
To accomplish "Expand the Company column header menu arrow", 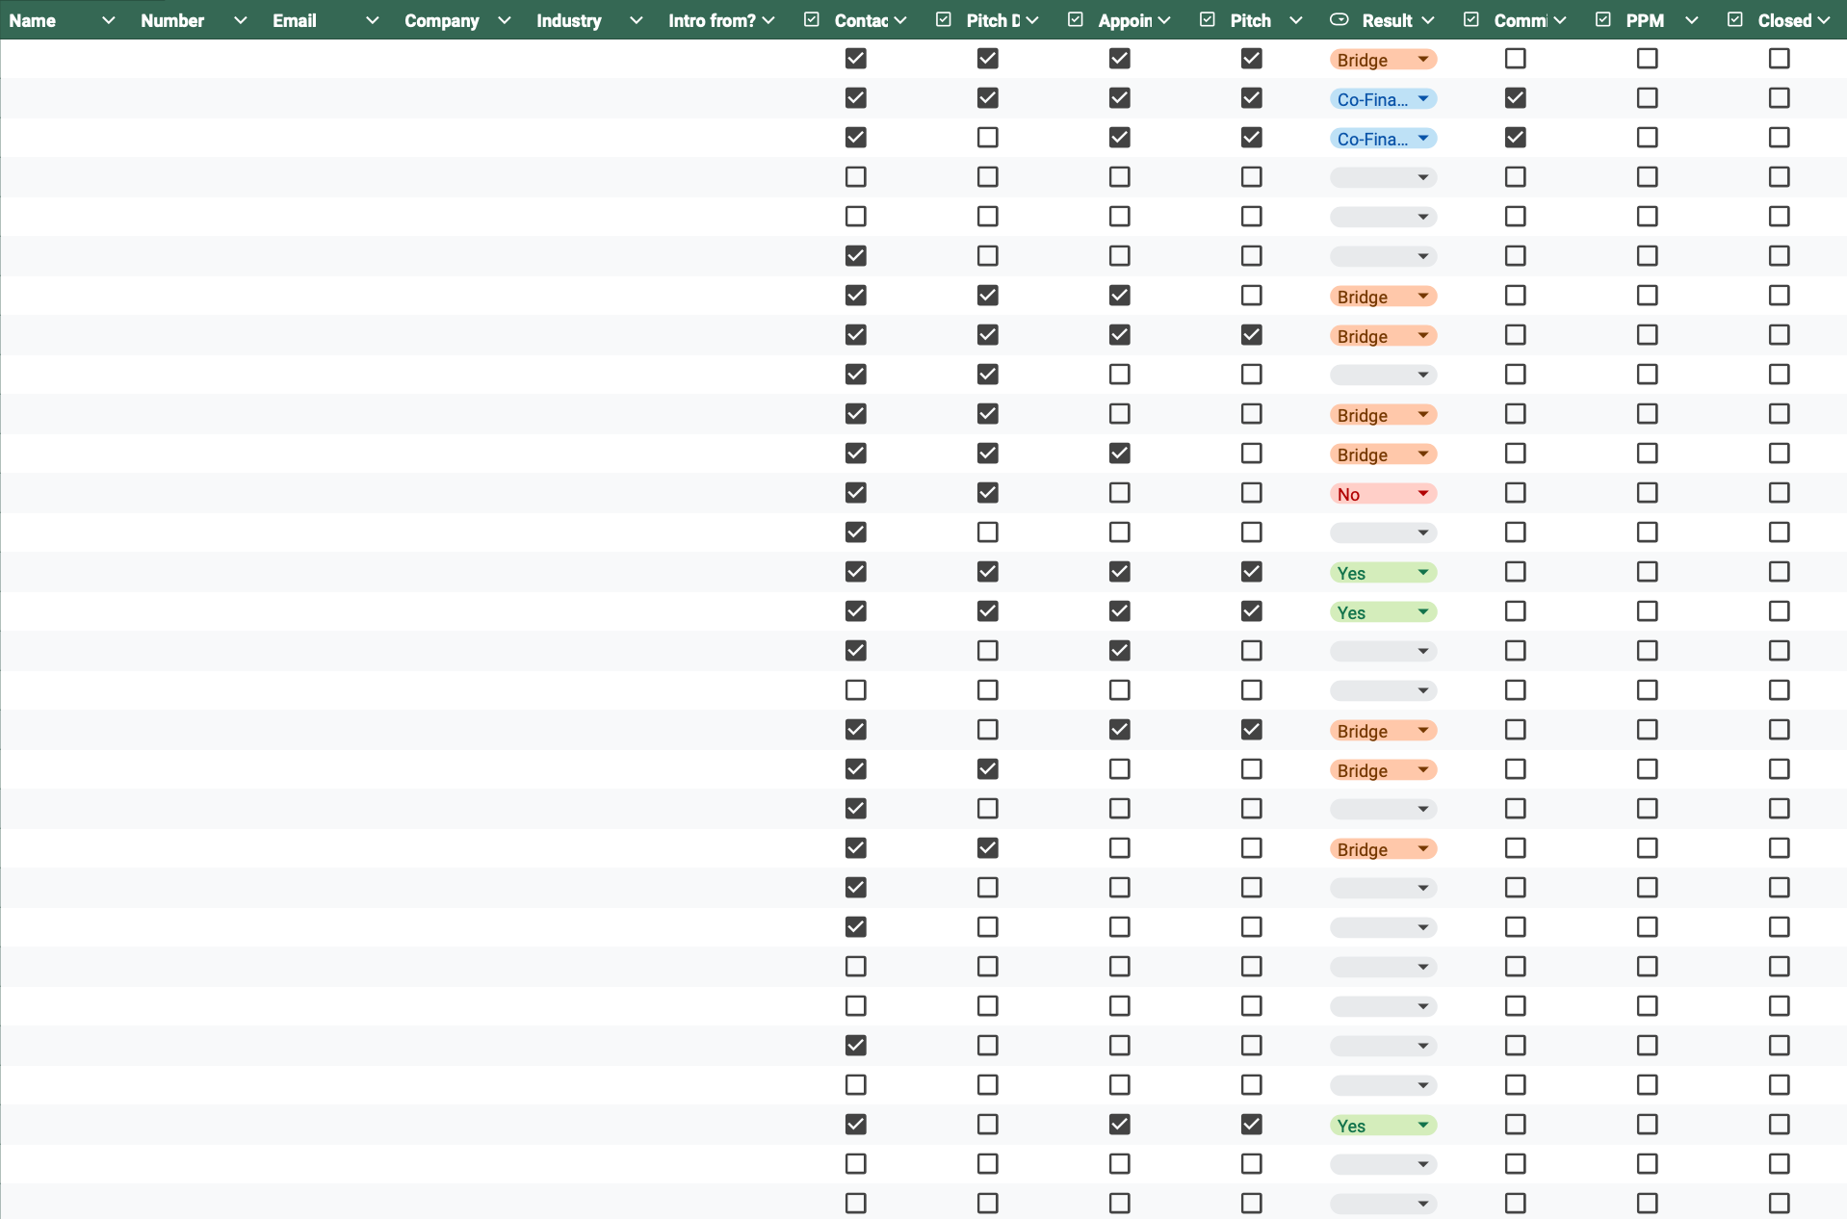I will tap(504, 20).
